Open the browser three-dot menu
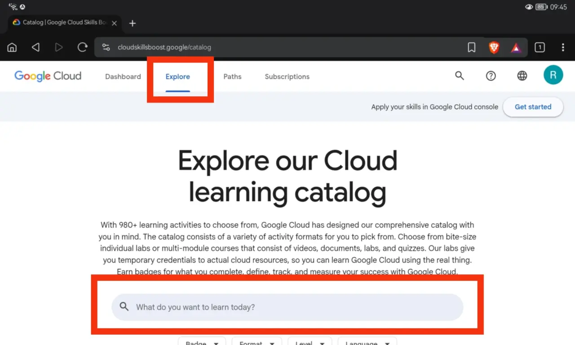The height and width of the screenshot is (345, 575). [x=563, y=47]
